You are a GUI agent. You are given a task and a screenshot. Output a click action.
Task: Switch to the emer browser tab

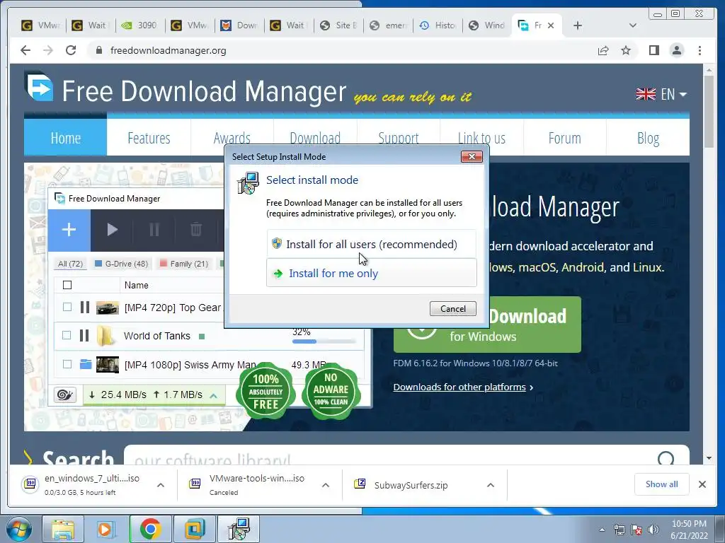click(389, 25)
